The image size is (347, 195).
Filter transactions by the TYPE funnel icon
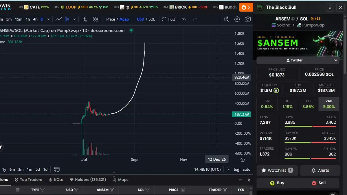[43, 190]
